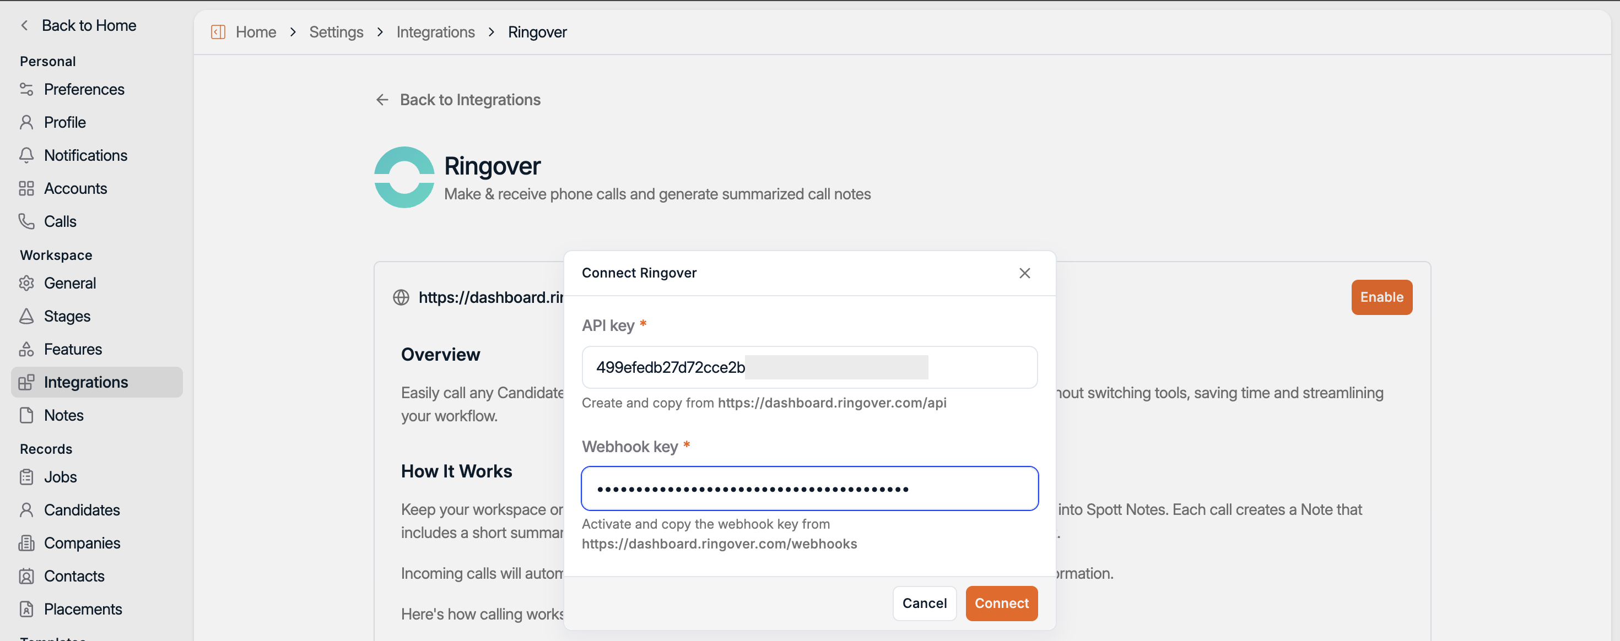This screenshot has height=641, width=1620.
Task: Select Candidates in the Records section
Action: point(82,509)
